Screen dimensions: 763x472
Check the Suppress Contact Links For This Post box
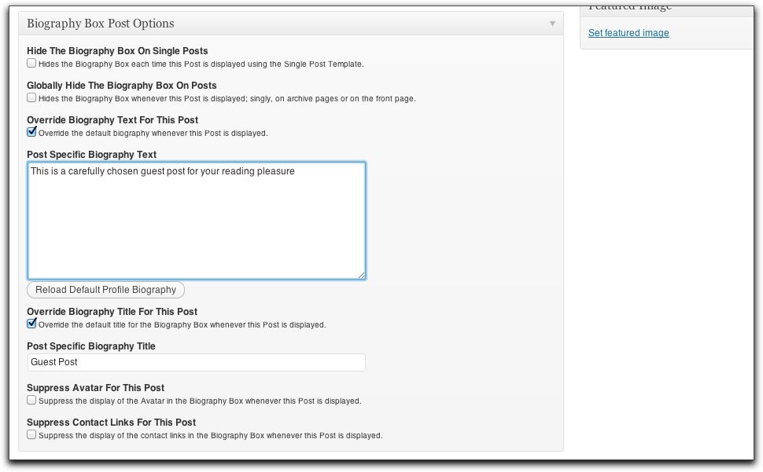click(31, 434)
